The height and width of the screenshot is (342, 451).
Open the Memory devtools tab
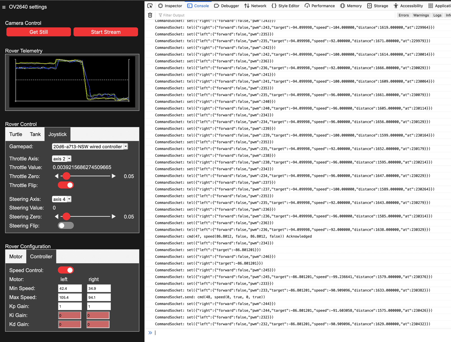pos(351,6)
